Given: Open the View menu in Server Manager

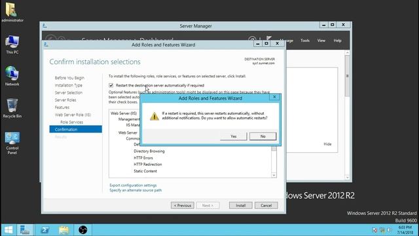Looking at the screenshot, I should (x=321, y=41).
